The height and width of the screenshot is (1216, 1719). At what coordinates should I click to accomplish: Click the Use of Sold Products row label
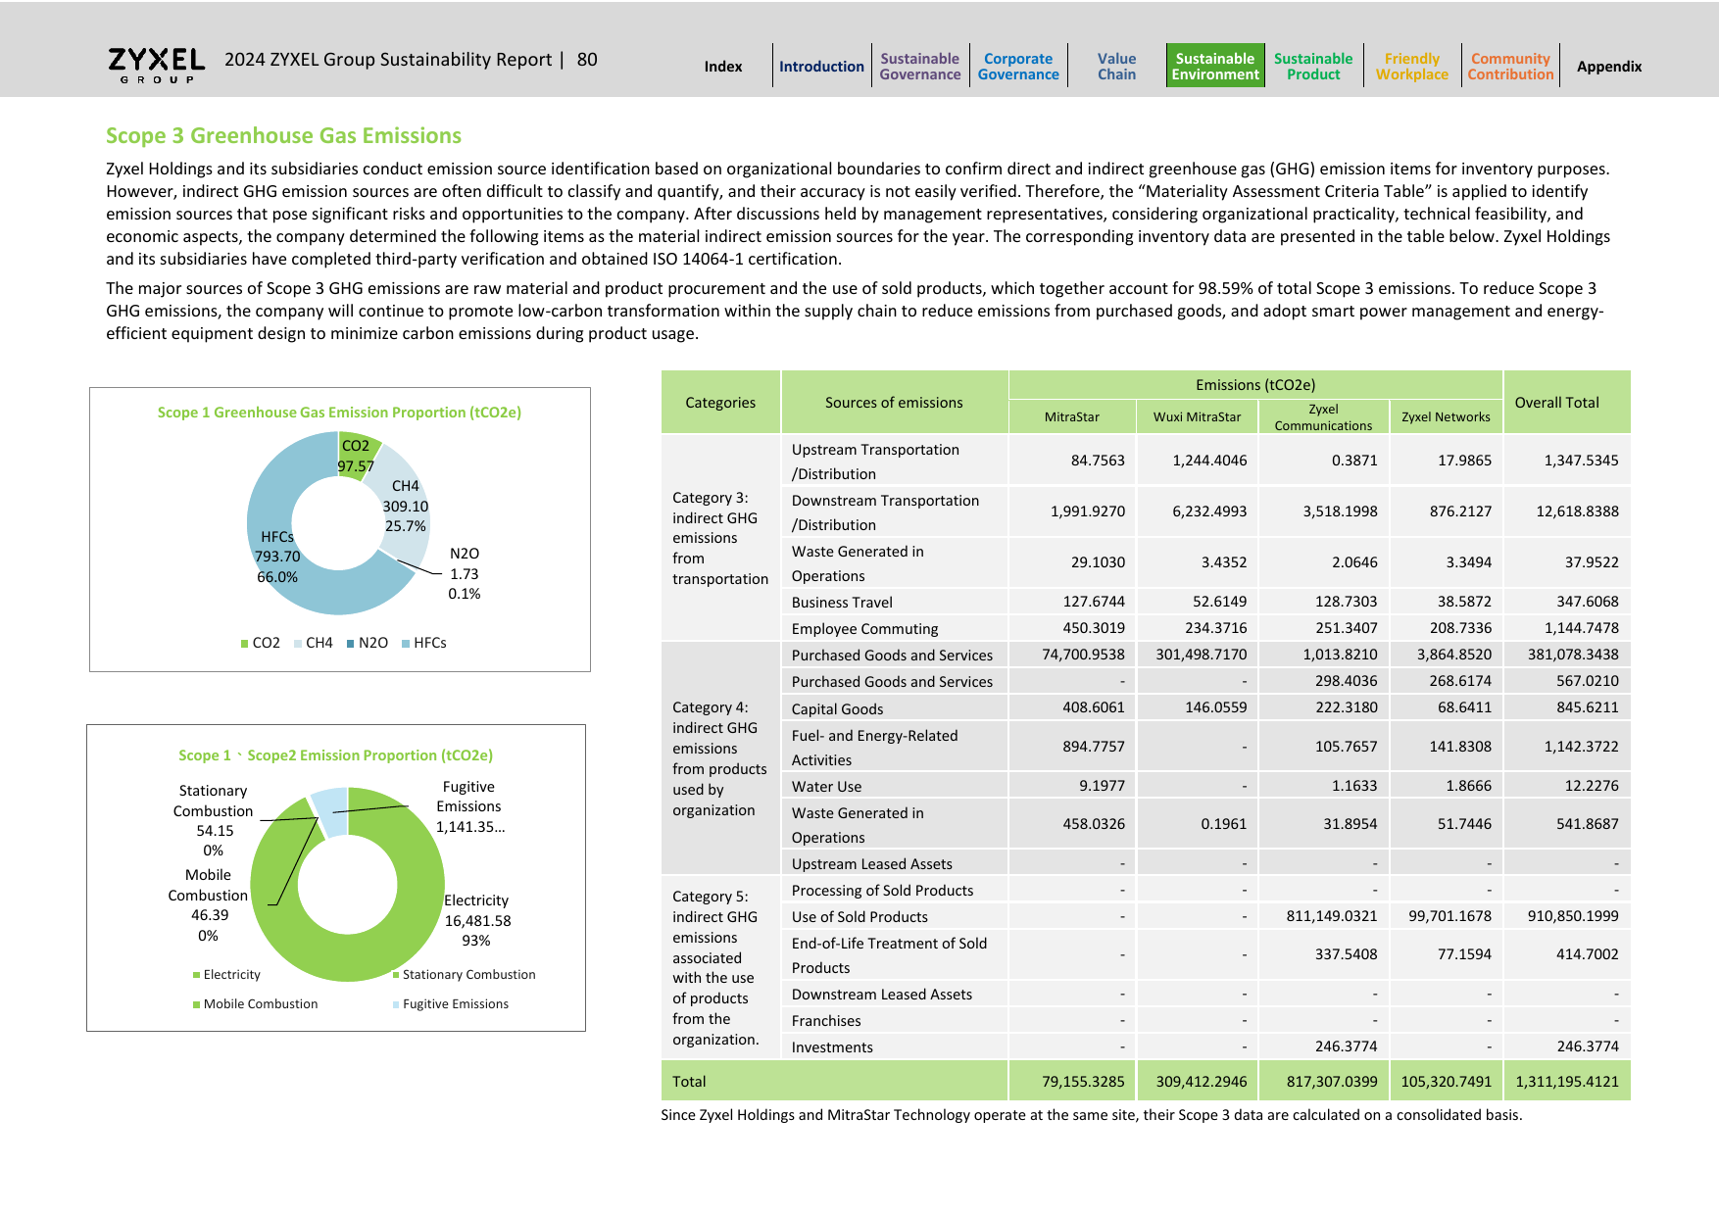click(x=859, y=917)
